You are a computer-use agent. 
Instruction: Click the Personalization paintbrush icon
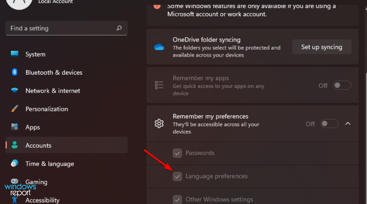coord(15,109)
